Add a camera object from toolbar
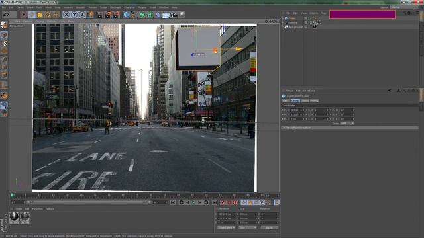 tap(174, 15)
